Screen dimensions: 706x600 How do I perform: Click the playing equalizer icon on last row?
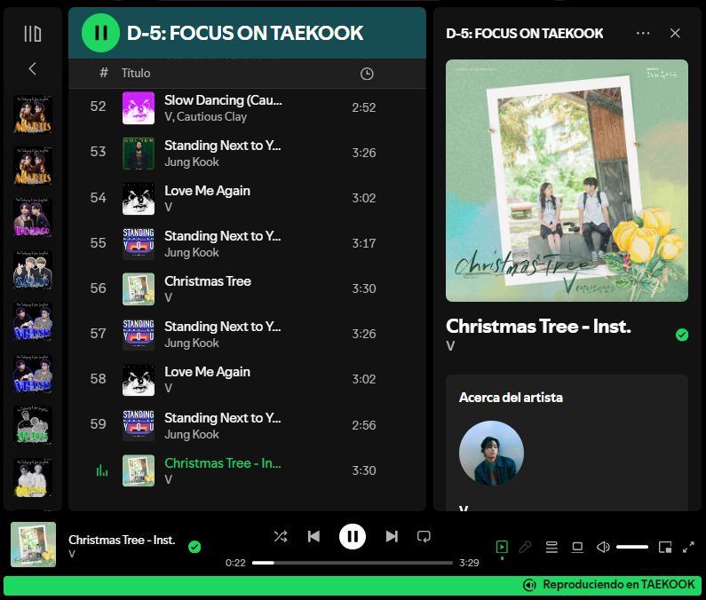pos(102,470)
